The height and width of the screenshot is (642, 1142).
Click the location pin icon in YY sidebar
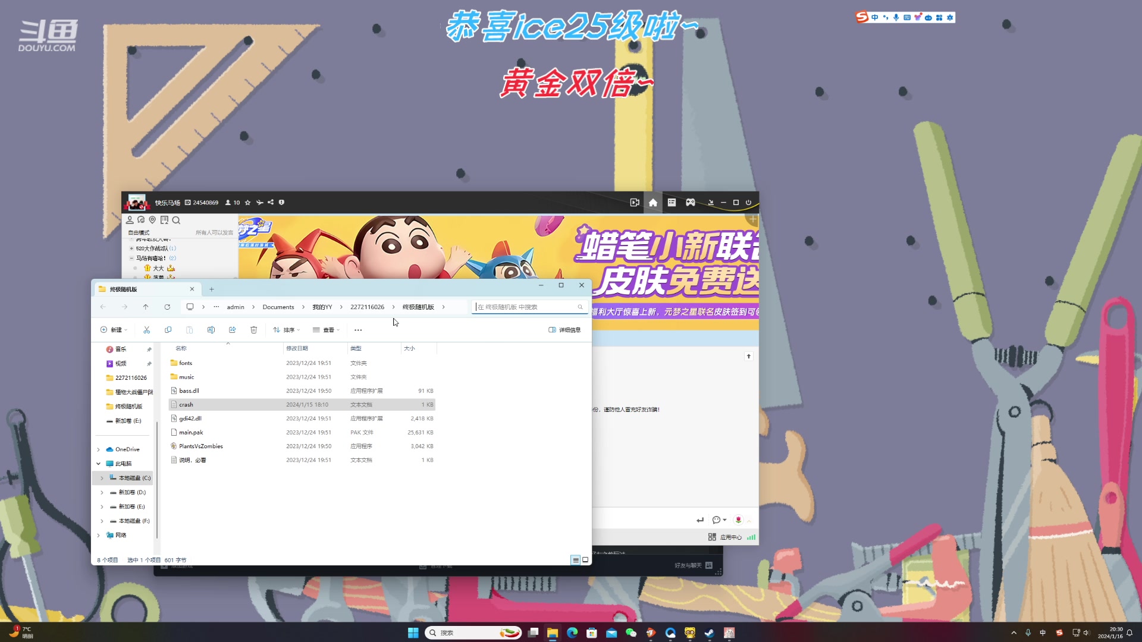[x=152, y=220]
